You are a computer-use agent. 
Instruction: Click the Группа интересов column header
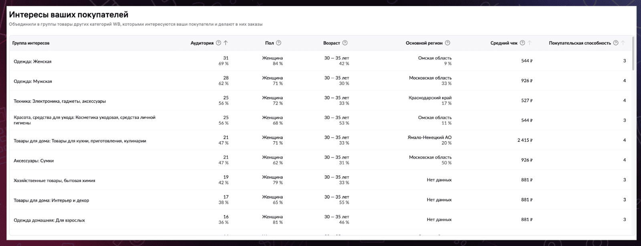(x=31, y=43)
